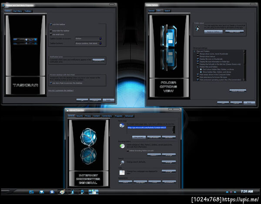Check Hide extensions for known file types

click(x=198, y=77)
